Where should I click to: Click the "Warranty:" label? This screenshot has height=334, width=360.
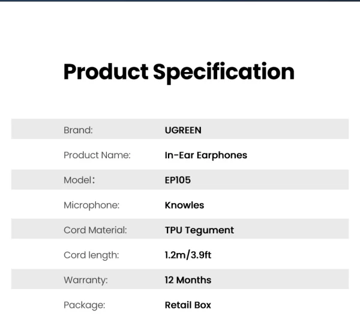(x=86, y=280)
